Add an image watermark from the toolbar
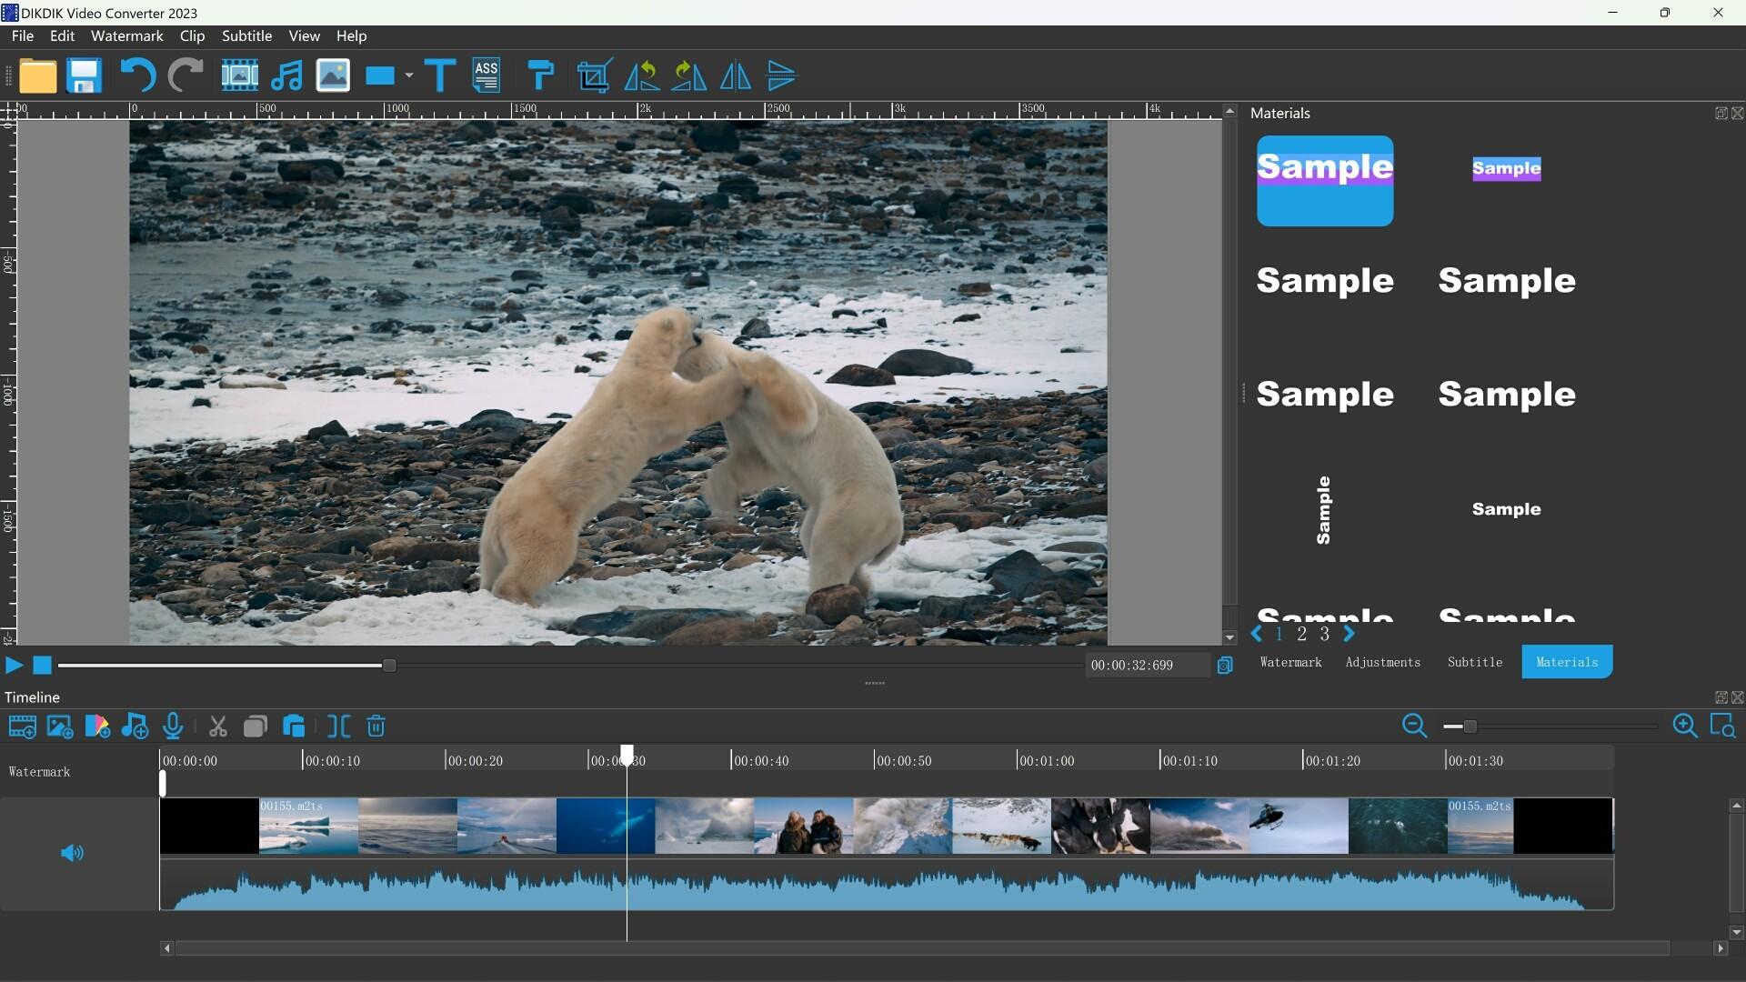1746x982 pixels. click(x=332, y=75)
